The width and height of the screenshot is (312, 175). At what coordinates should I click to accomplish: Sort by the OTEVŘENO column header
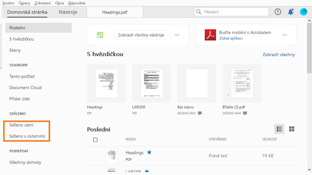(218, 139)
